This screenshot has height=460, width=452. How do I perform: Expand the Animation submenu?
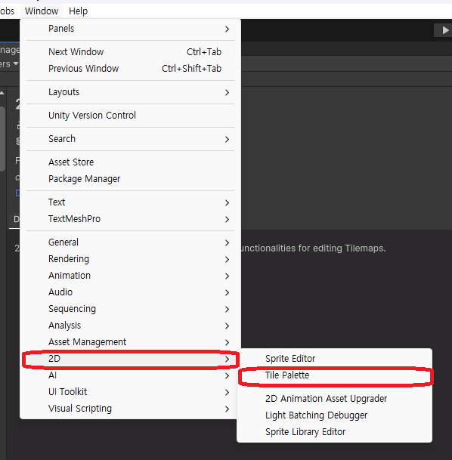coord(130,276)
